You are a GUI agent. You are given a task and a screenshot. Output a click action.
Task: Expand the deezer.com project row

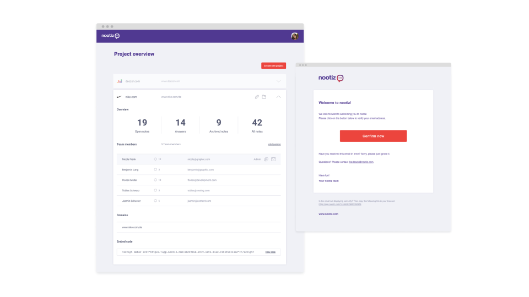click(278, 81)
